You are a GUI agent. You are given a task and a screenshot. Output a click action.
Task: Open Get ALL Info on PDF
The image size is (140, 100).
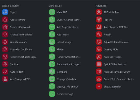click(68, 87)
